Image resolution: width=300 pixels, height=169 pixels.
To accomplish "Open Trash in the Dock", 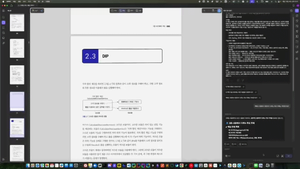I will [272, 165].
